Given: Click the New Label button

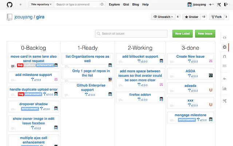Looking at the screenshot, I should pos(183,34).
